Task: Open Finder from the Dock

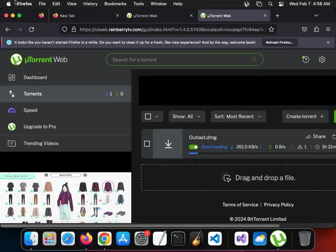Action: [x=31, y=239]
